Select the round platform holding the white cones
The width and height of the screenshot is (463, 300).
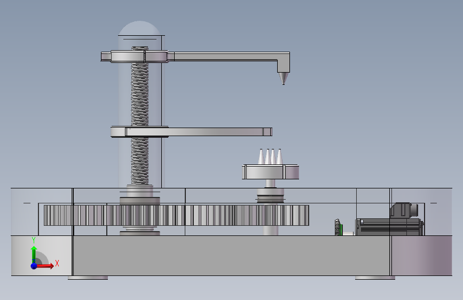[x=270, y=172]
